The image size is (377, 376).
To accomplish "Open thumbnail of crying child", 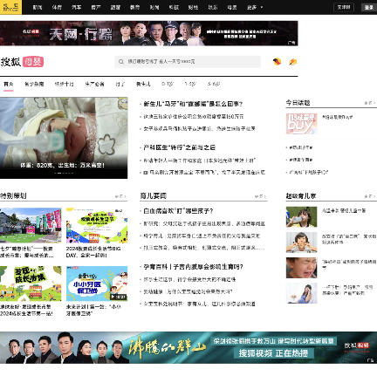I will (301, 268).
